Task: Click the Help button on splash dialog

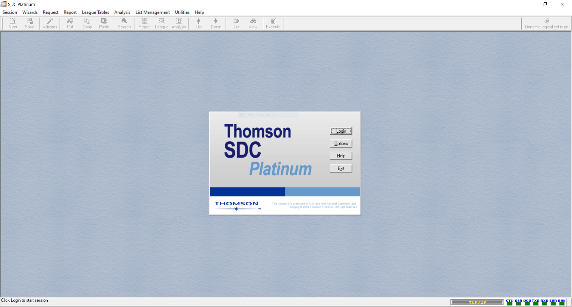Action: pos(341,156)
